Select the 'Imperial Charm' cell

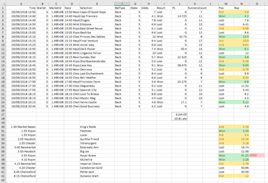(x=97, y=163)
